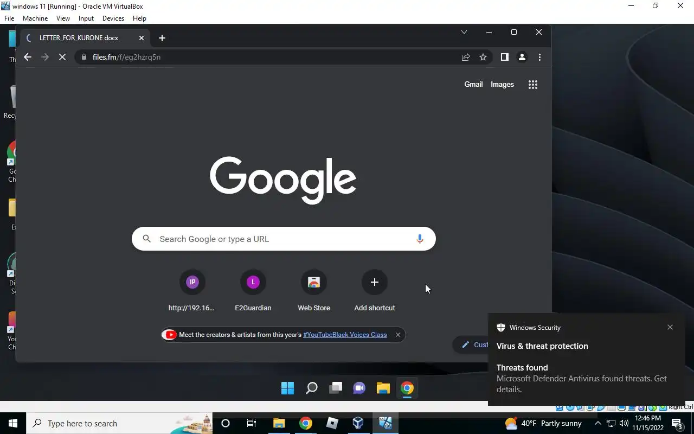Open the host notification center

[x=677, y=423]
